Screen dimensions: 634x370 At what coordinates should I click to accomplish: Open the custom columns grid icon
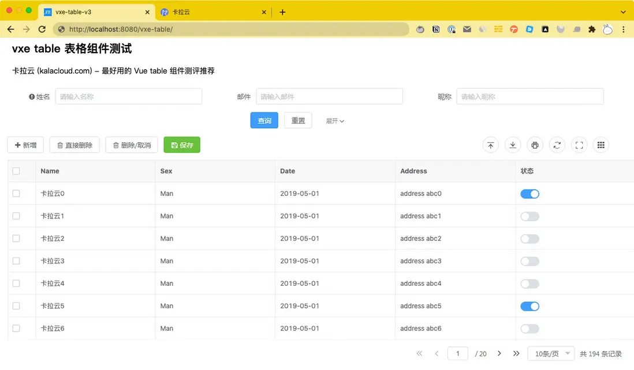click(601, 145)
